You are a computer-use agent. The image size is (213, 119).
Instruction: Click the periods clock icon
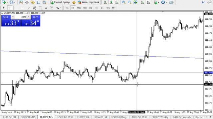tap(163, 2)
